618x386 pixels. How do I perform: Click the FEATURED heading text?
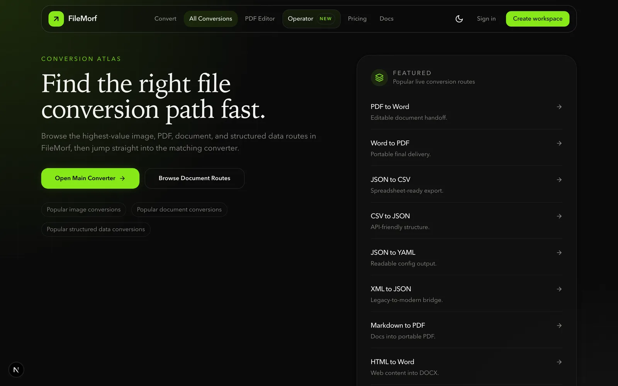click(x=412, y=73)
